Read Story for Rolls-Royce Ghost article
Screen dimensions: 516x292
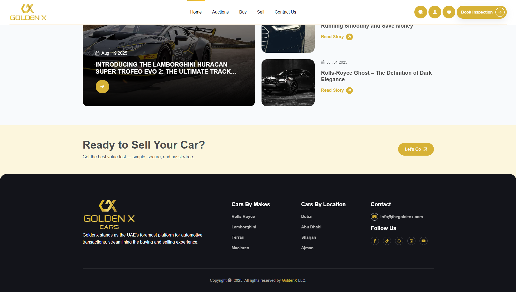337,90
